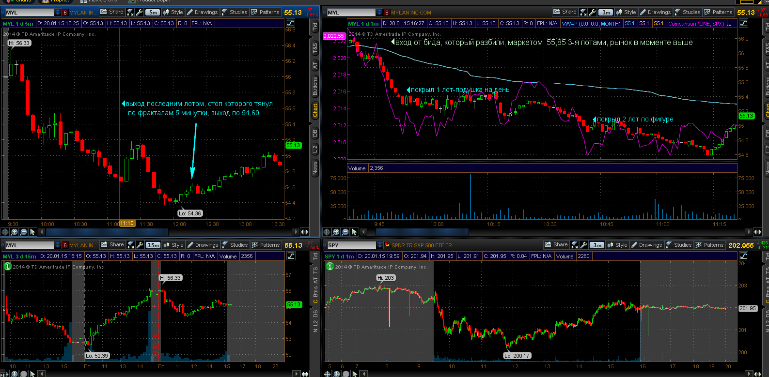Click expand-width icon below 5m chart
769x377 pixels.
[305, 232]
